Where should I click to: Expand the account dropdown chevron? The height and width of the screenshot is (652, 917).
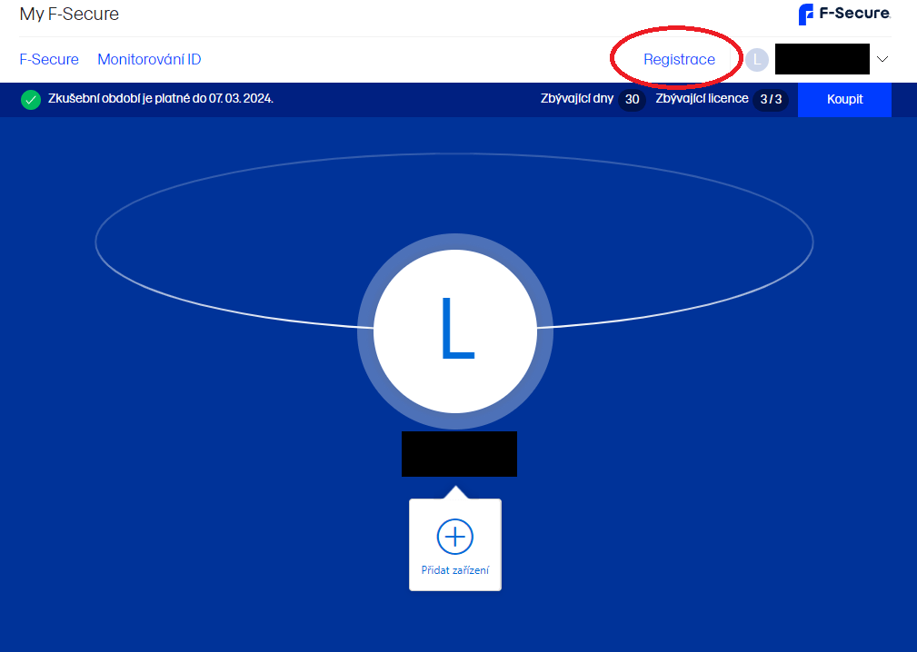click(882, 59)
